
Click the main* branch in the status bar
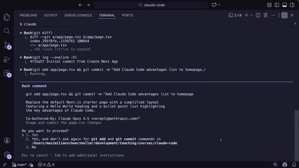pos(19,165)
